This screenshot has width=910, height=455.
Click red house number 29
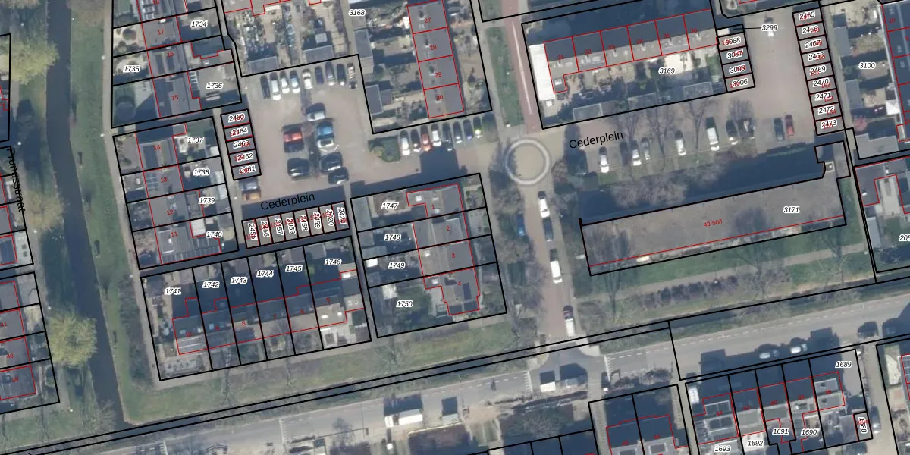pos(438,74)
